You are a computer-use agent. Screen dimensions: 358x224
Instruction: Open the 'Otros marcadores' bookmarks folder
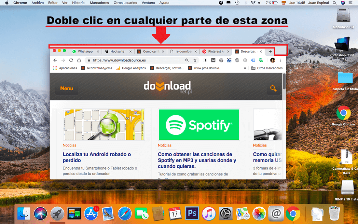coord(267,68)
